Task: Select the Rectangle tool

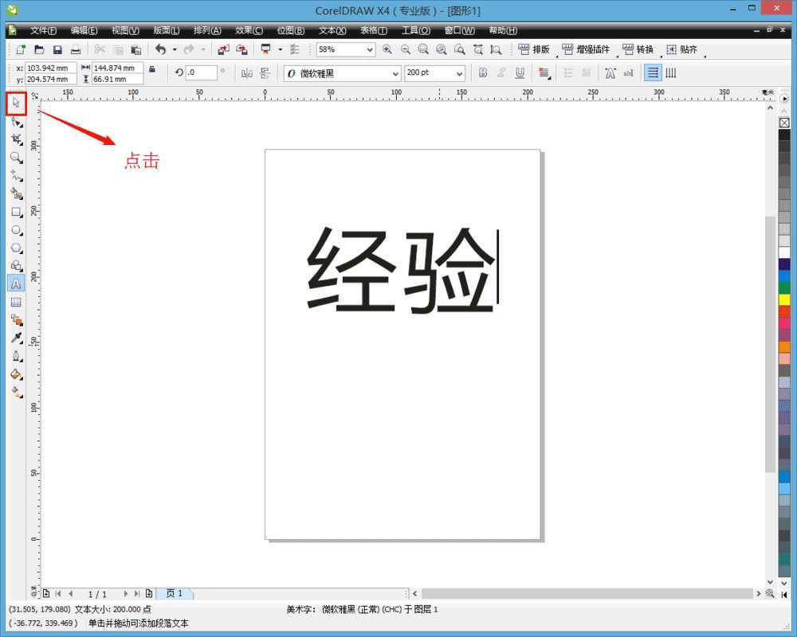Action: [16, 212]
